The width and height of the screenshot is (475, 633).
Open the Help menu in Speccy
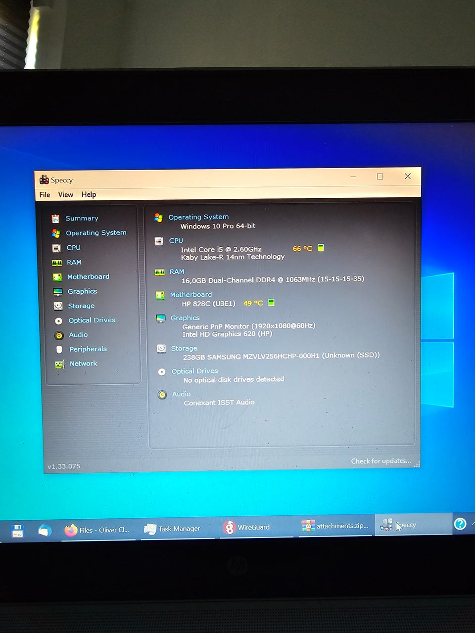[89, 194]
